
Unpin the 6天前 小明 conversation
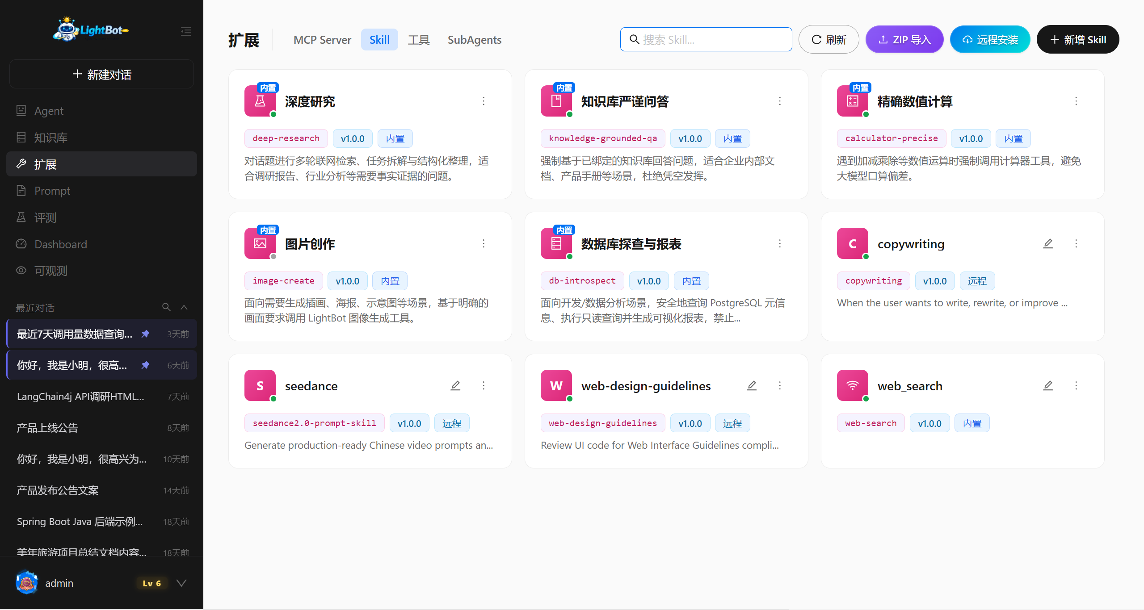click(145, 365)
